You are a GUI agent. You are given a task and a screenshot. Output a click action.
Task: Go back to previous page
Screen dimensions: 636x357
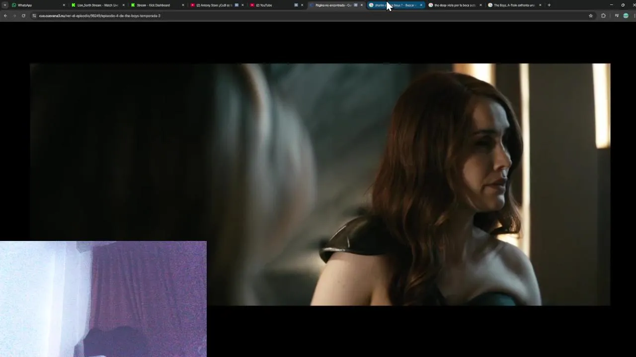(5, 15)
